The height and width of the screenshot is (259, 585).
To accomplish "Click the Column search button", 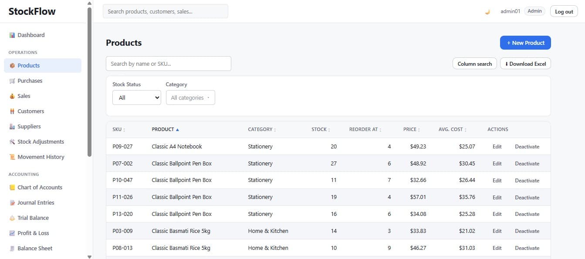I will tap(474, 64).
